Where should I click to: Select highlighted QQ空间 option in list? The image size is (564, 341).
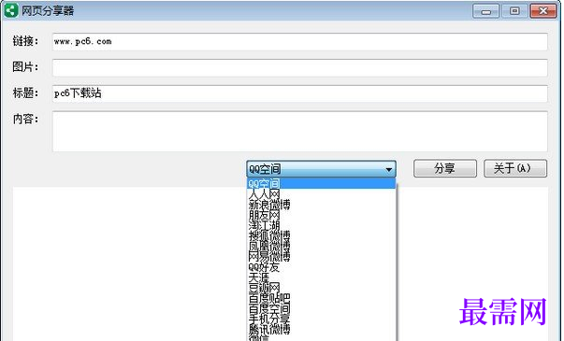pyautogui.click(x=321, y=184)
